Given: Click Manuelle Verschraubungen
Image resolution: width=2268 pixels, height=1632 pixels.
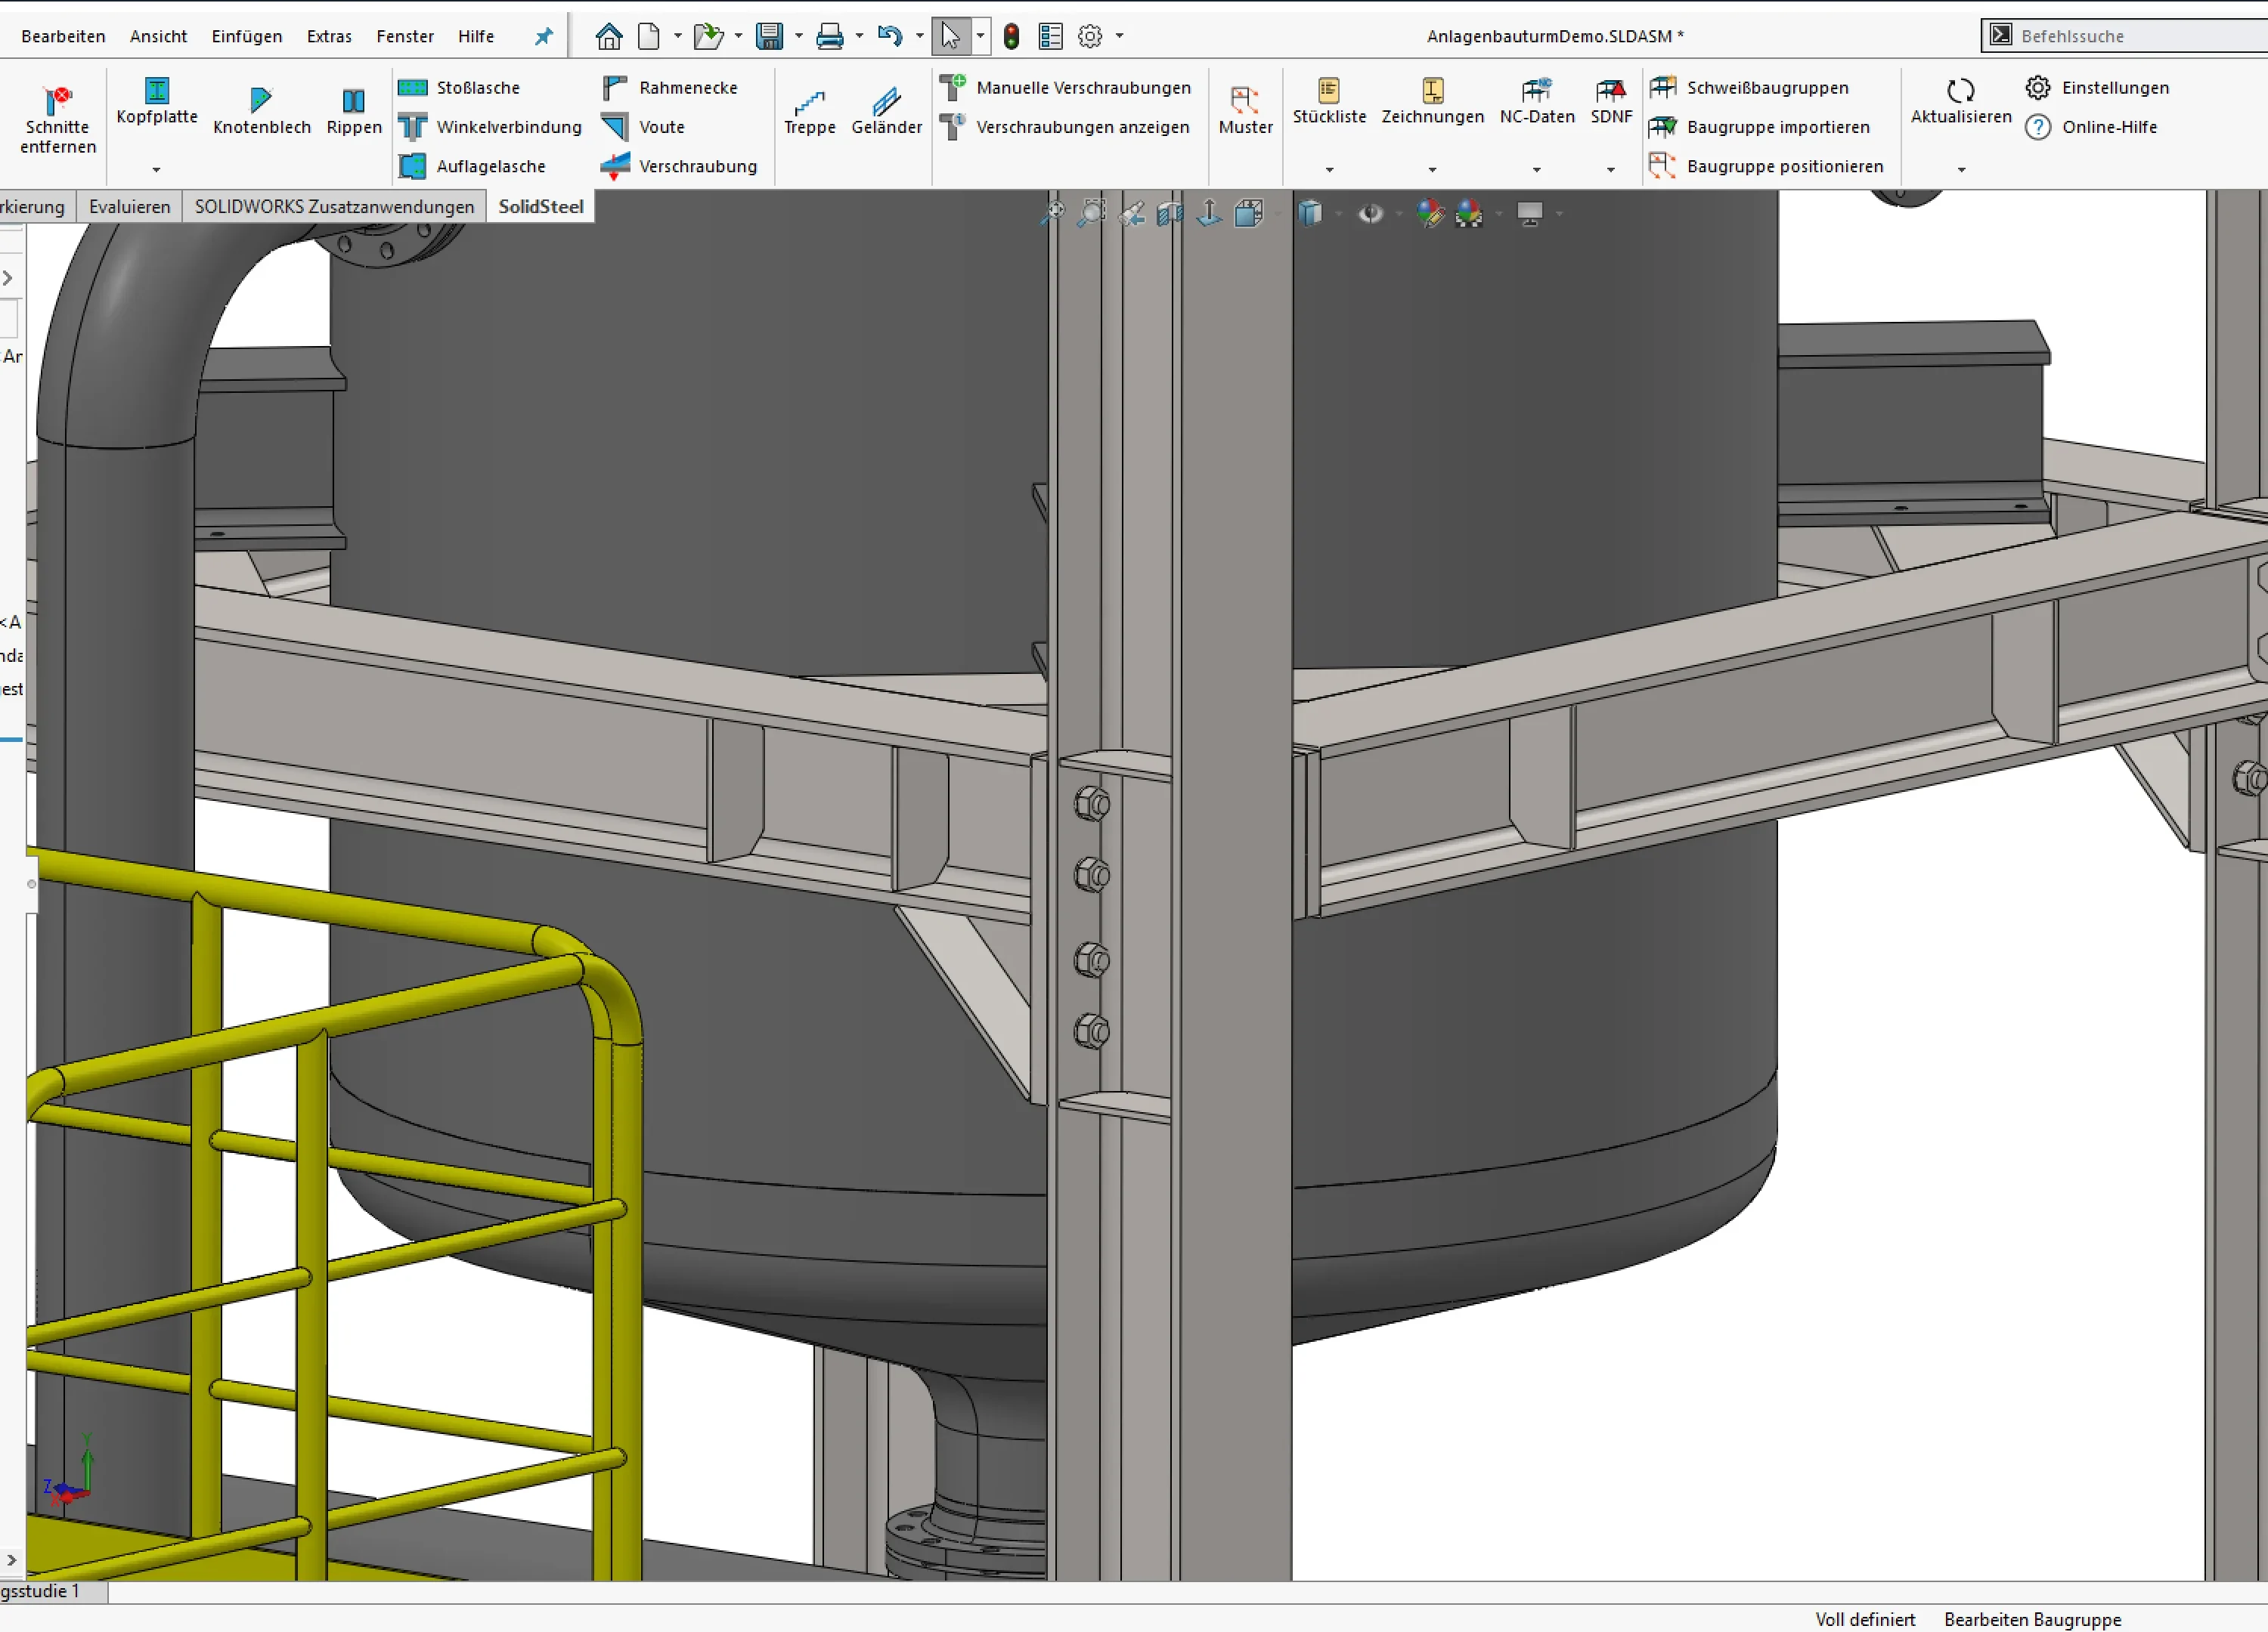Looking at the screenshot, I should tap(1066, 87).
